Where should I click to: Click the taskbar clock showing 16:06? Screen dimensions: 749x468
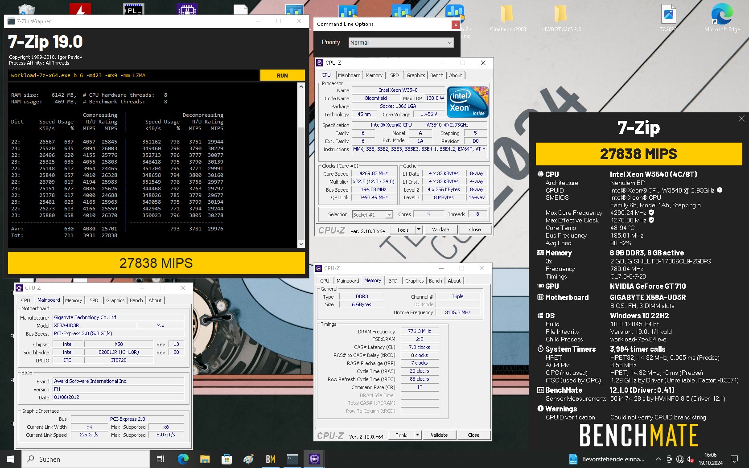[710, 459]
